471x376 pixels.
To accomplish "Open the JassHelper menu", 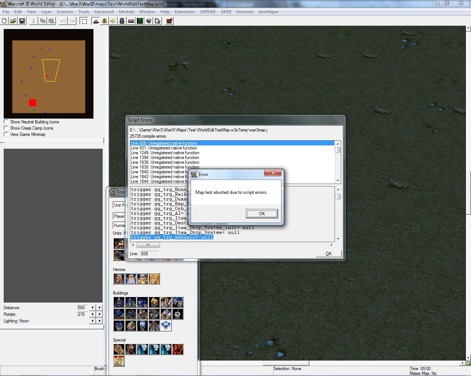I will 268,12.
